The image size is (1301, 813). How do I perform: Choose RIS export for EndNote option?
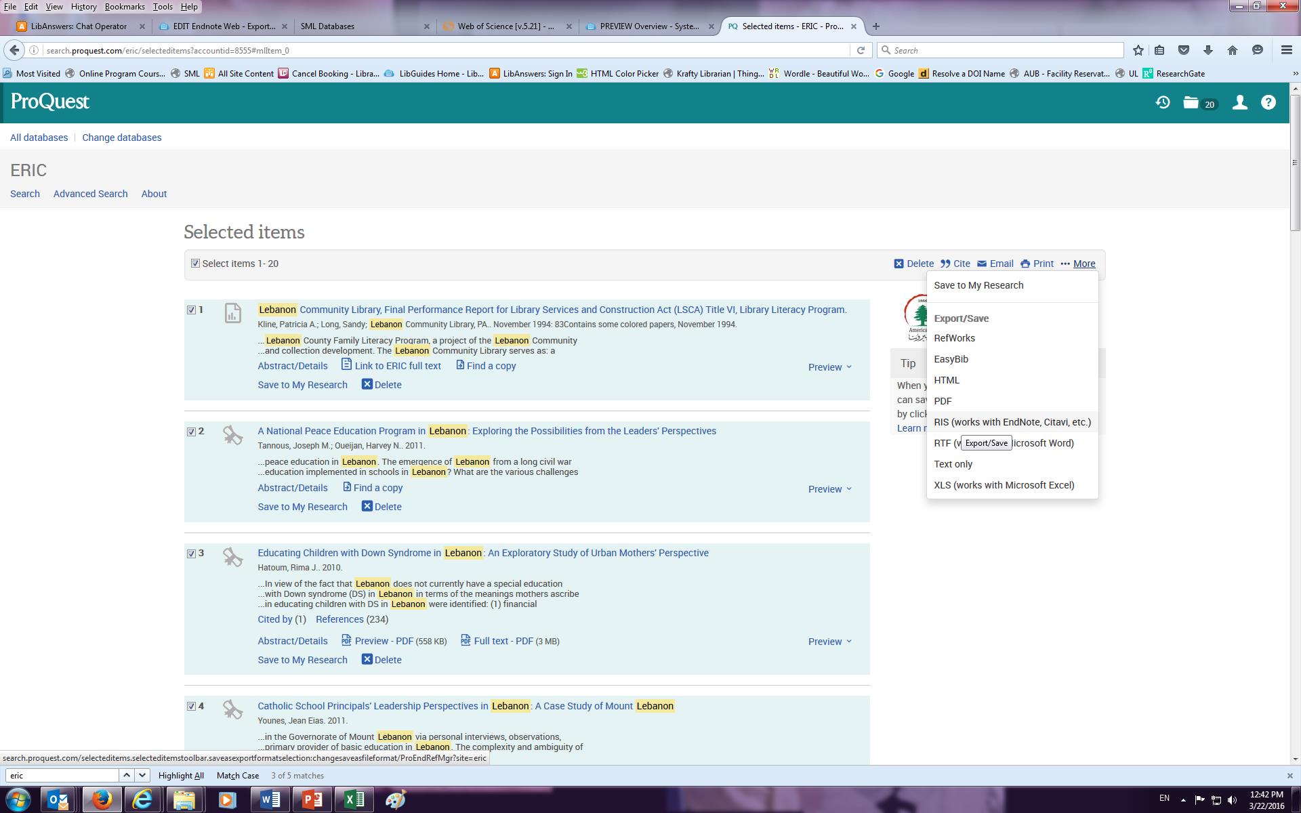(x=1012, y=422)
